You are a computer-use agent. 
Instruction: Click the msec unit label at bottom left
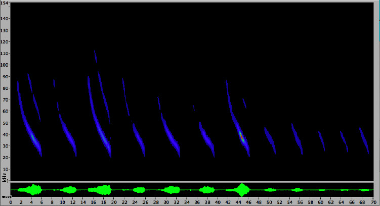(x=5, y=196)
